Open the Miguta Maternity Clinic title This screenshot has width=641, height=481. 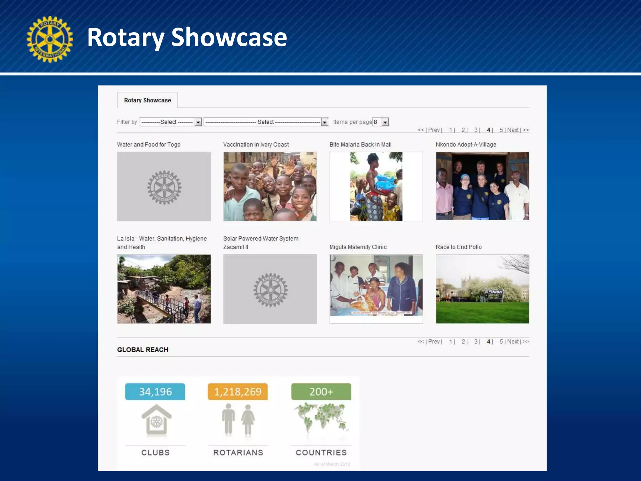tap(358, 247)
